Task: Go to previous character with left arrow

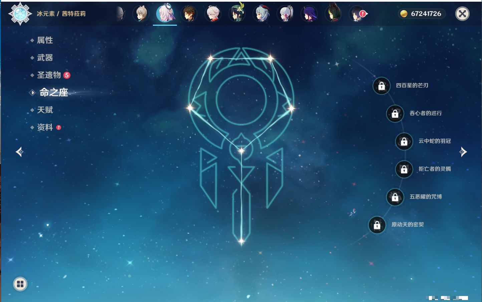Action: coord(19,152)
